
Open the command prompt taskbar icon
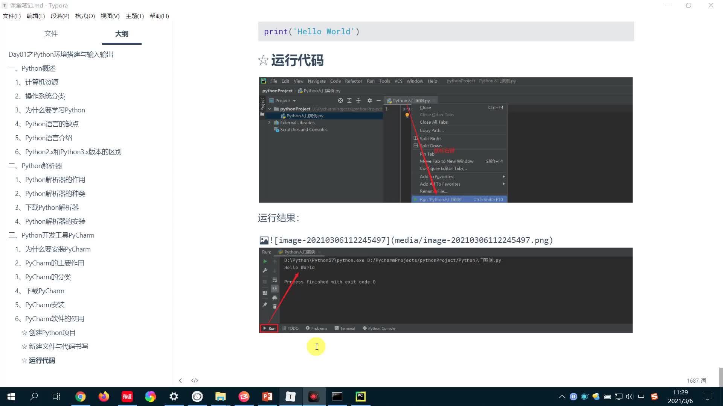click(337, 397)
